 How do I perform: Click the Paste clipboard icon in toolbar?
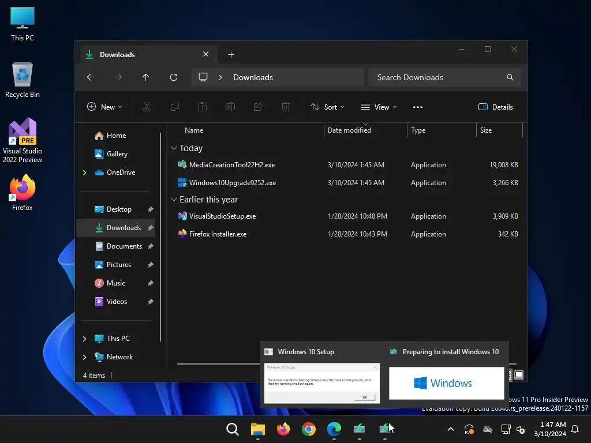click(x=203, y=107)
